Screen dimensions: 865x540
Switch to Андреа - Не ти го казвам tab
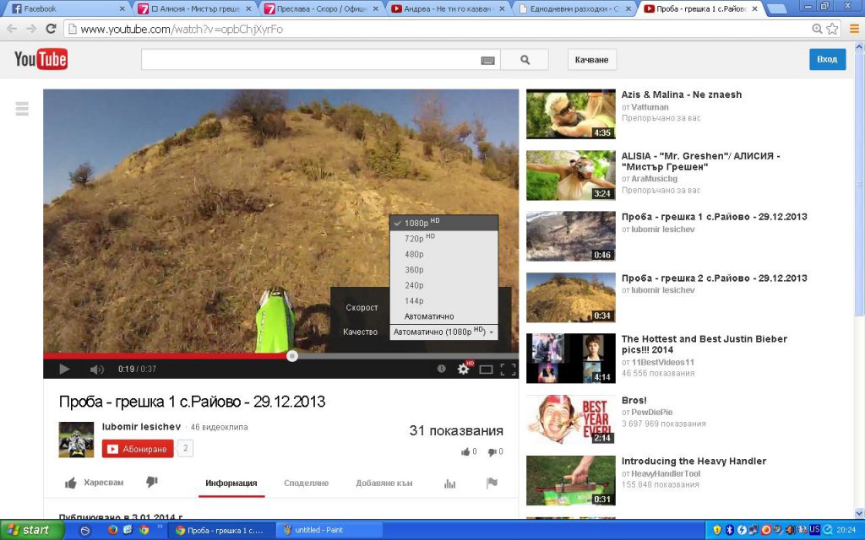pyautogui.click(x=448, y=8)
